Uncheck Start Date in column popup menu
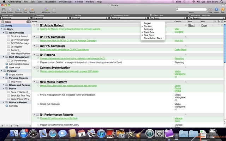 click(153, 32)
